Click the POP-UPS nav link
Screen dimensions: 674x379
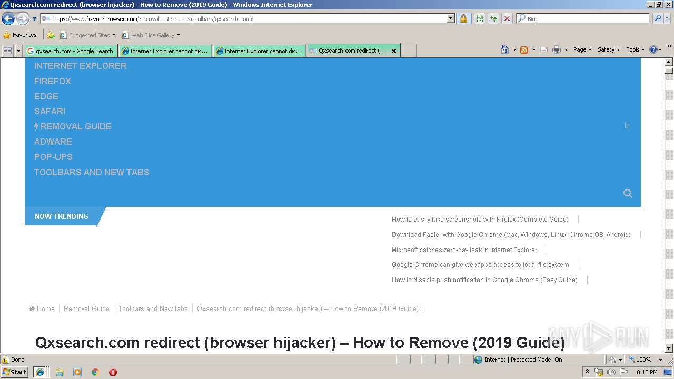[53, 157]
